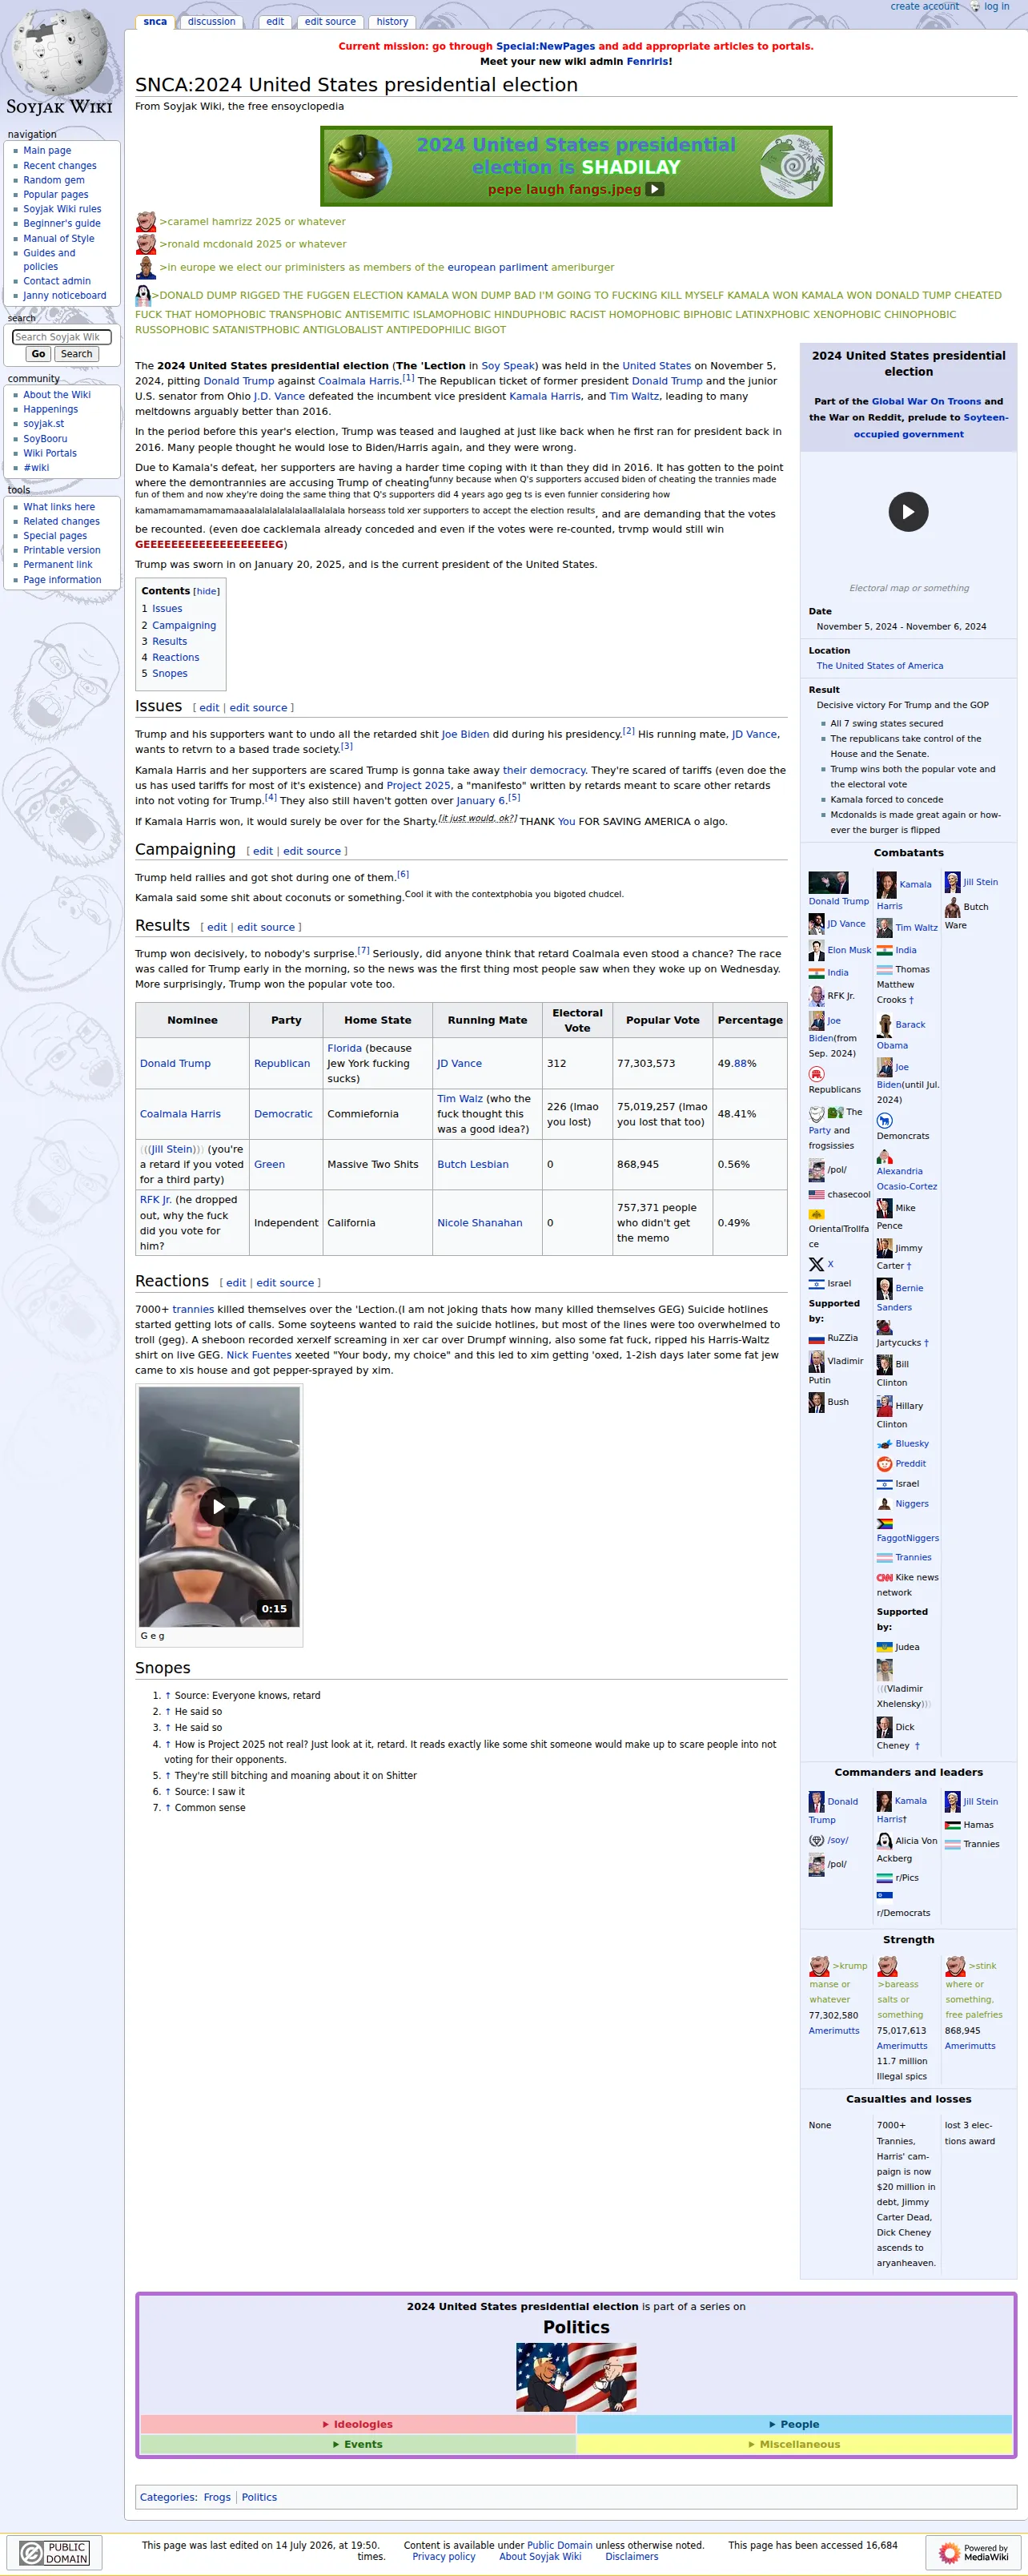The height and width of the screenshot is (2576, 1028).
Task: Click edit source beside Campaigning heading
Action: [x=312, y=852]
